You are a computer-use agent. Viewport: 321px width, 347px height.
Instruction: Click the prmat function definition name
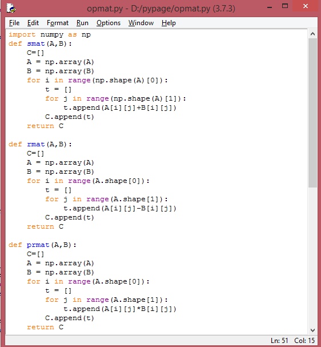coord(38,245)
